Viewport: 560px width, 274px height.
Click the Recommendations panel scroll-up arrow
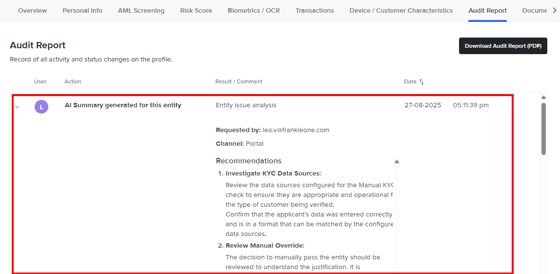[x=397, y=161]
